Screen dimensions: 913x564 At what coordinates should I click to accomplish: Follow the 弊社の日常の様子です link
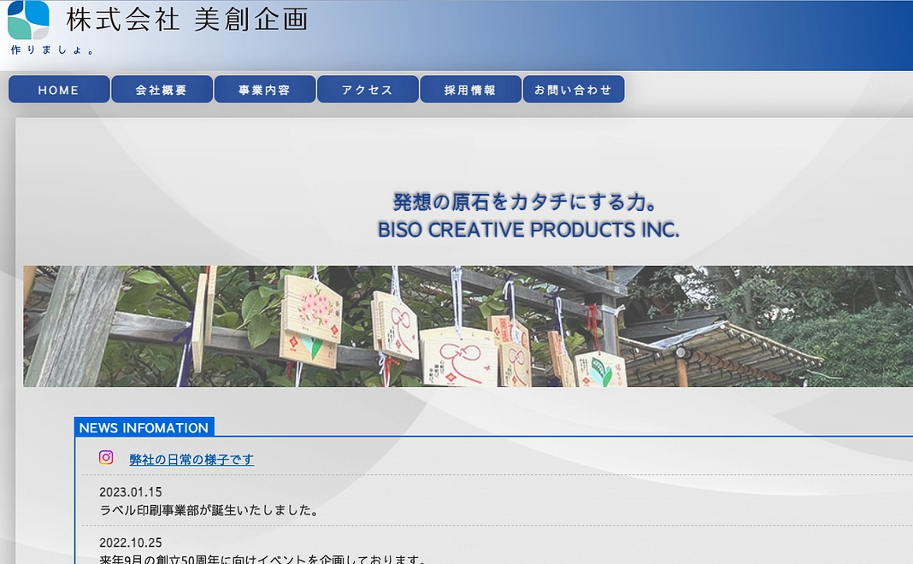(x=191, y=459)
